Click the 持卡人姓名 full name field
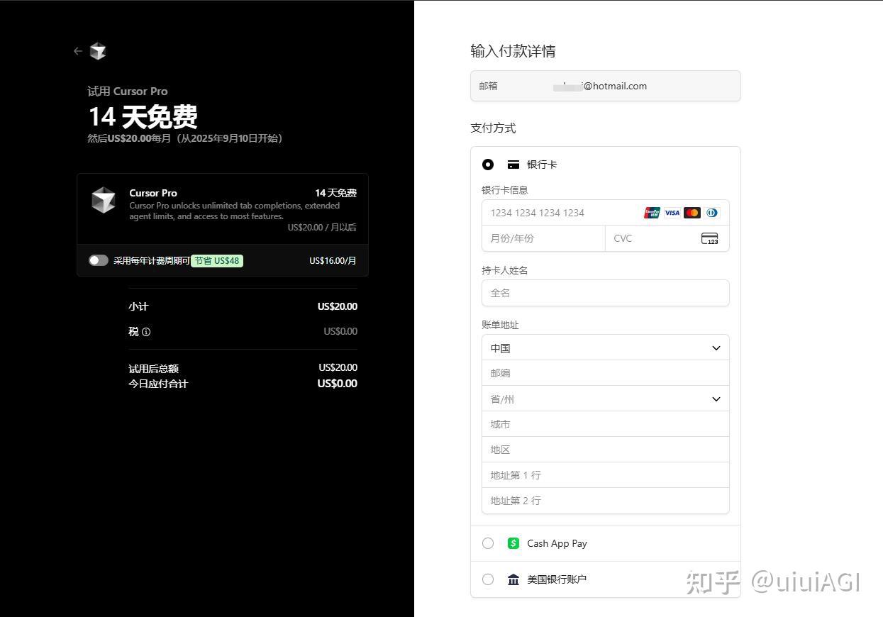The image size is (883, 617). (605, 292)
